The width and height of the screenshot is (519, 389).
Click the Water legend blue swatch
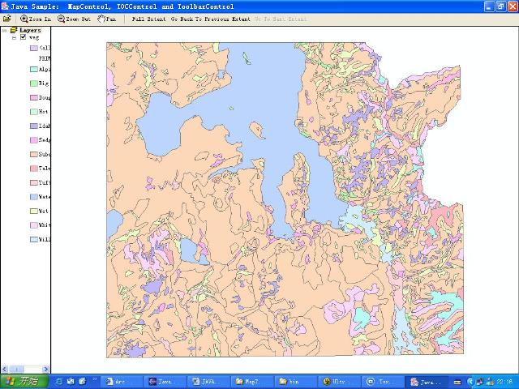tap(34, 197)
